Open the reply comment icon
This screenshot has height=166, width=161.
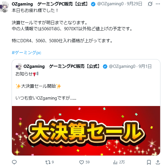pyautogui.click(x=14, y=162)
